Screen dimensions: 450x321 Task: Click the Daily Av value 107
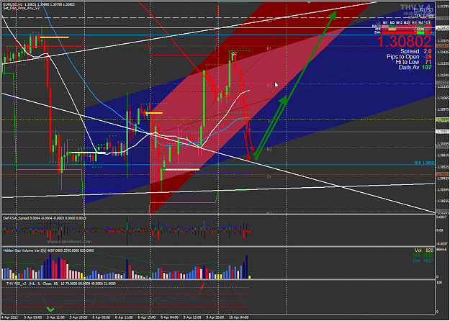(426, 68)
